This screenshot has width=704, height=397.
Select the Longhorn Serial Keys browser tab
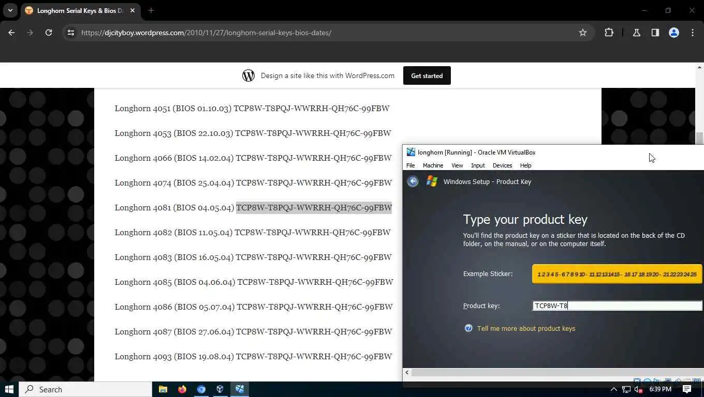pyautogui.click(x=80, y=10)
